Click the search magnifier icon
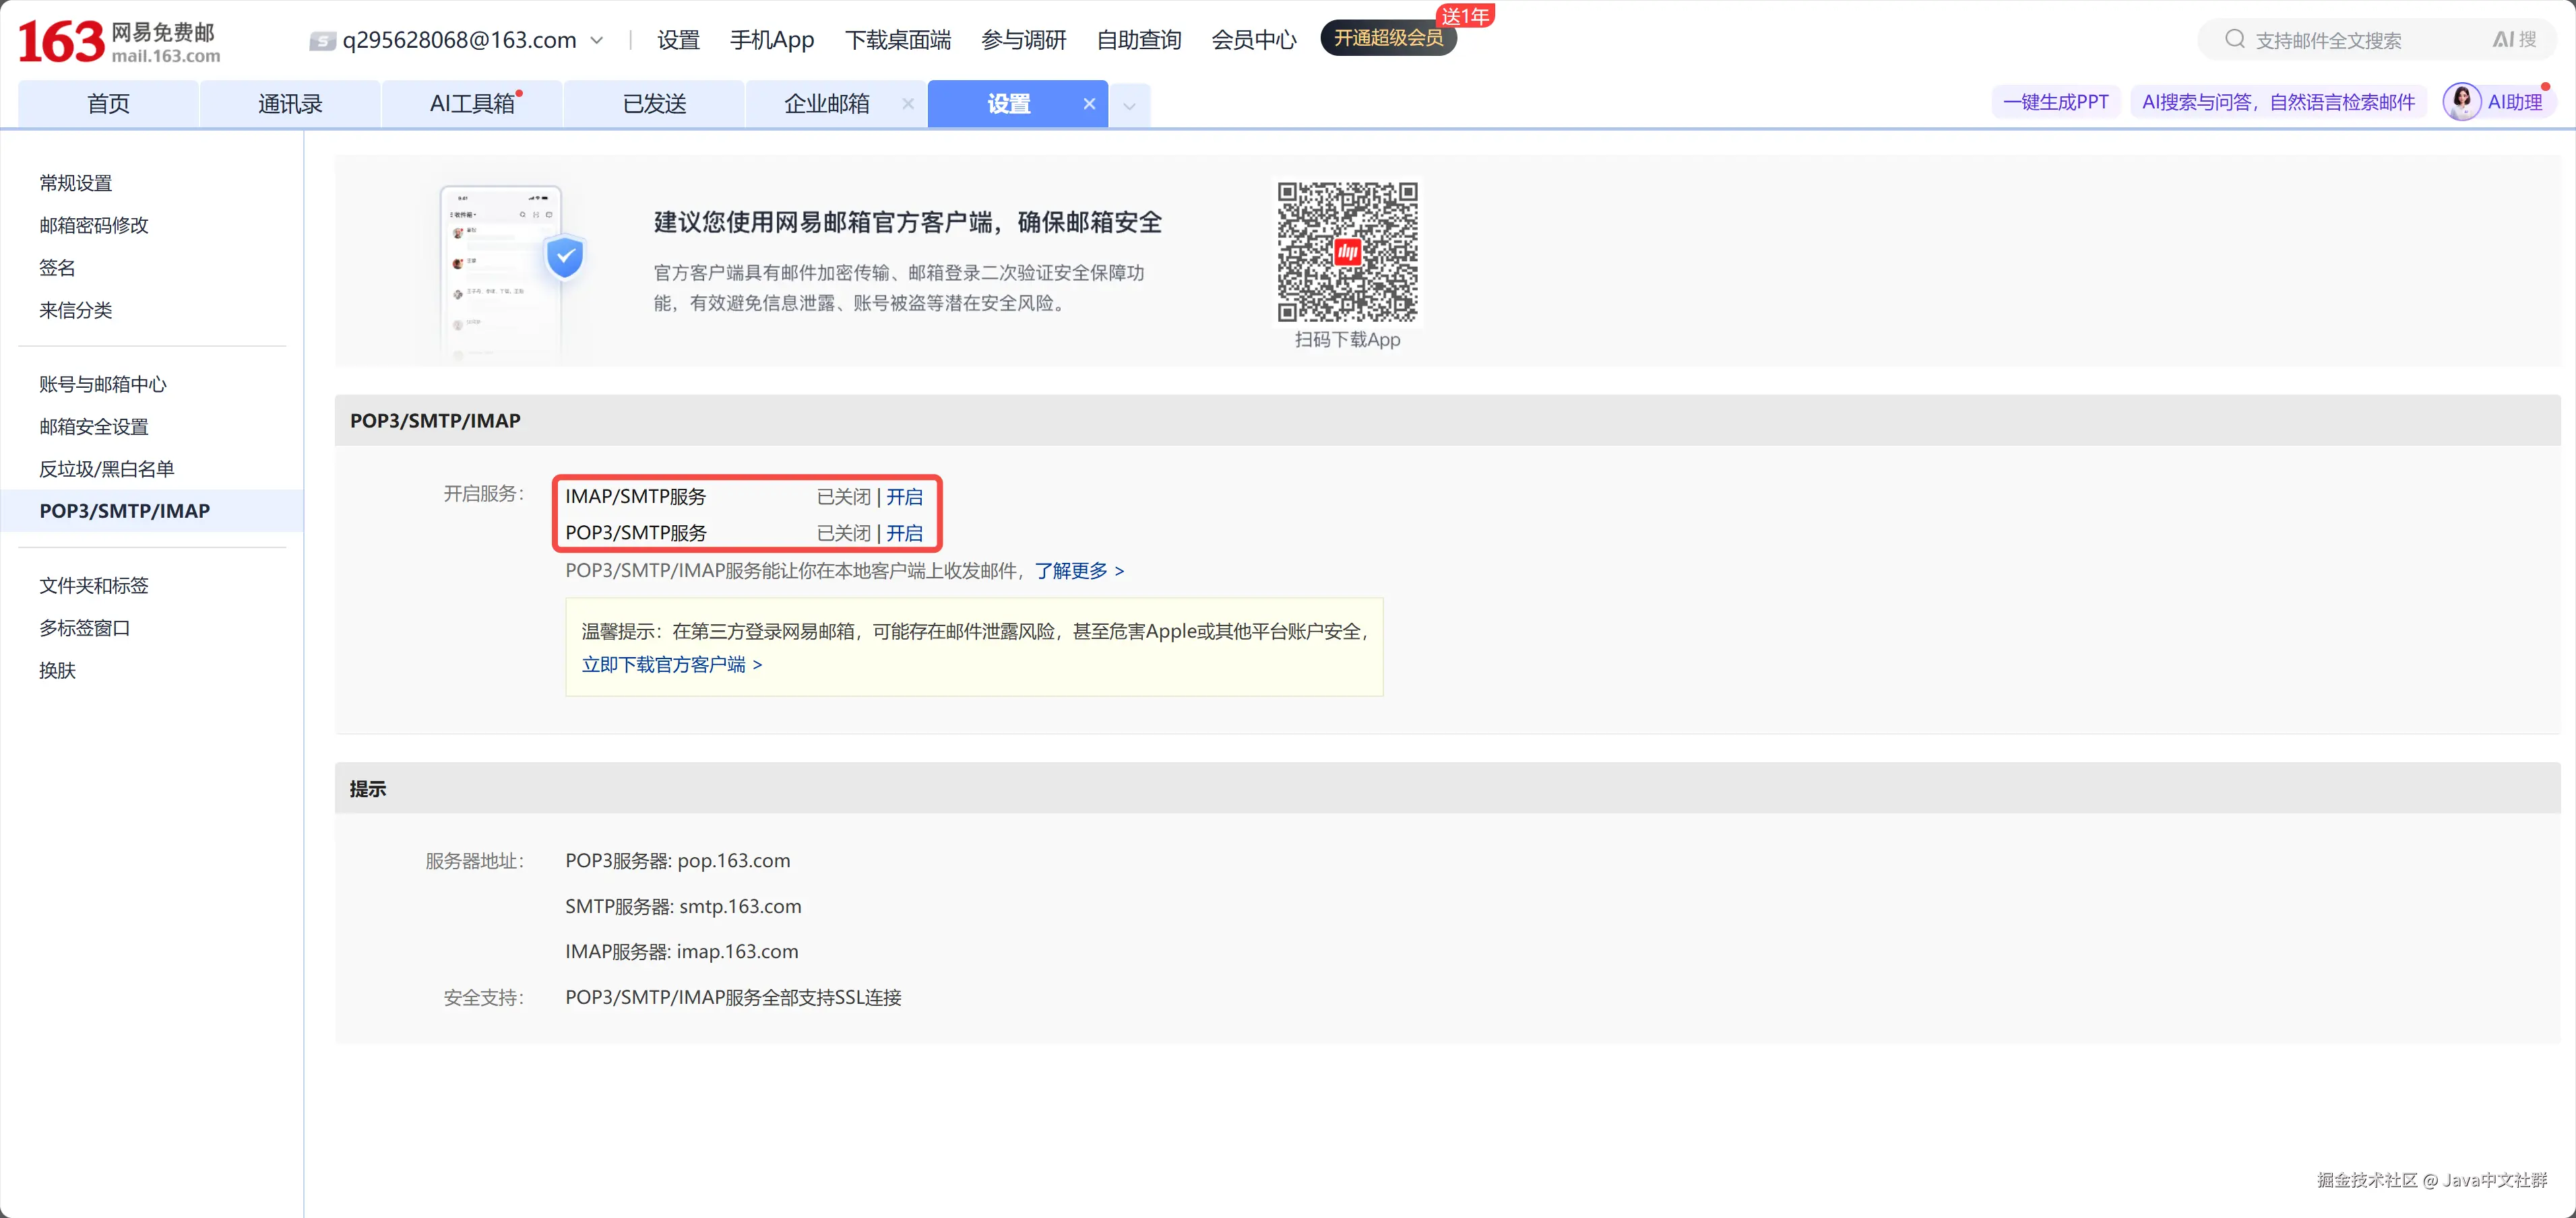 click(x=2234, y=40)
